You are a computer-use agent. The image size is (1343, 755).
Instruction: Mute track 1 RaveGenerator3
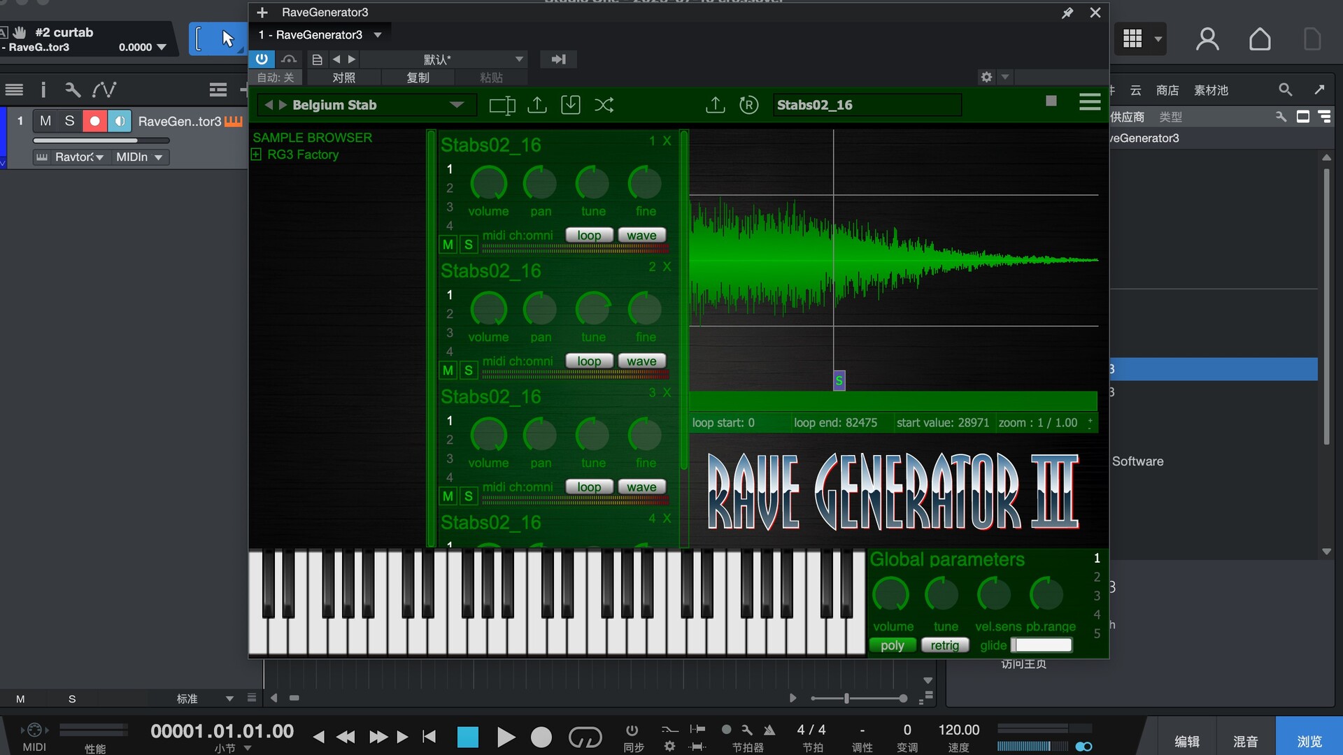pos(45,121)
